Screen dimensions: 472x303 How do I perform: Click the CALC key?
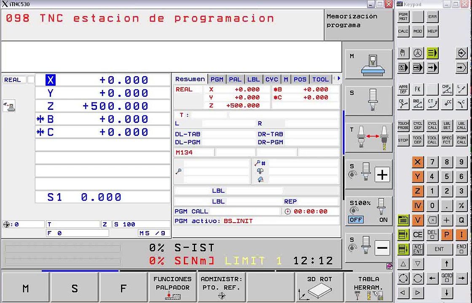click(403, 31)
